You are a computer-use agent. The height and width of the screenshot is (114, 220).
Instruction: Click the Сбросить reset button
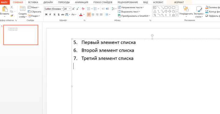point(35,12)
